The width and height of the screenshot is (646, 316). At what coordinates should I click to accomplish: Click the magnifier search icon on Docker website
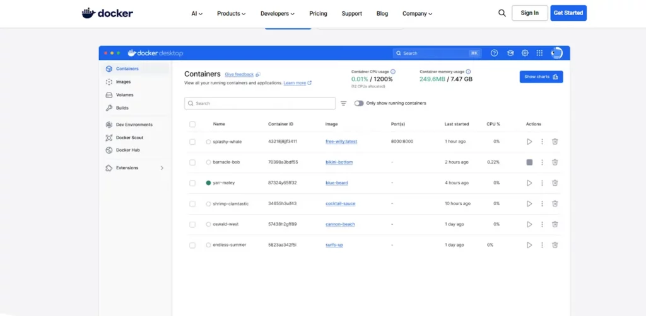(x=502, y=13)
